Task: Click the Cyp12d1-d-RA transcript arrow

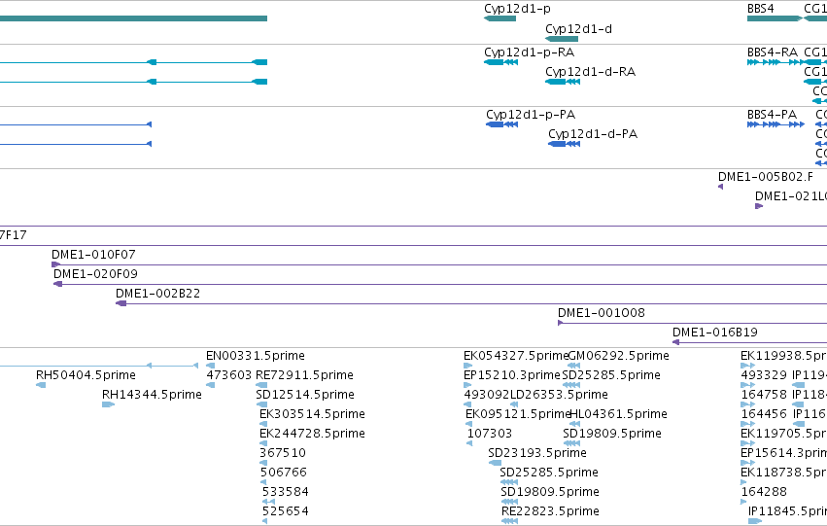Action: (x=563, y=82)
